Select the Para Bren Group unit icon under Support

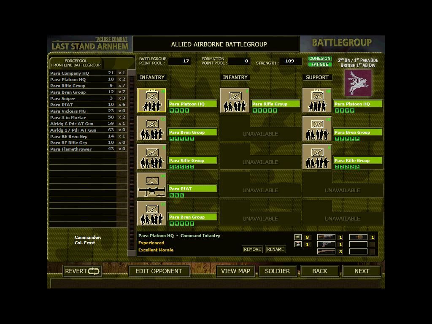317,128
